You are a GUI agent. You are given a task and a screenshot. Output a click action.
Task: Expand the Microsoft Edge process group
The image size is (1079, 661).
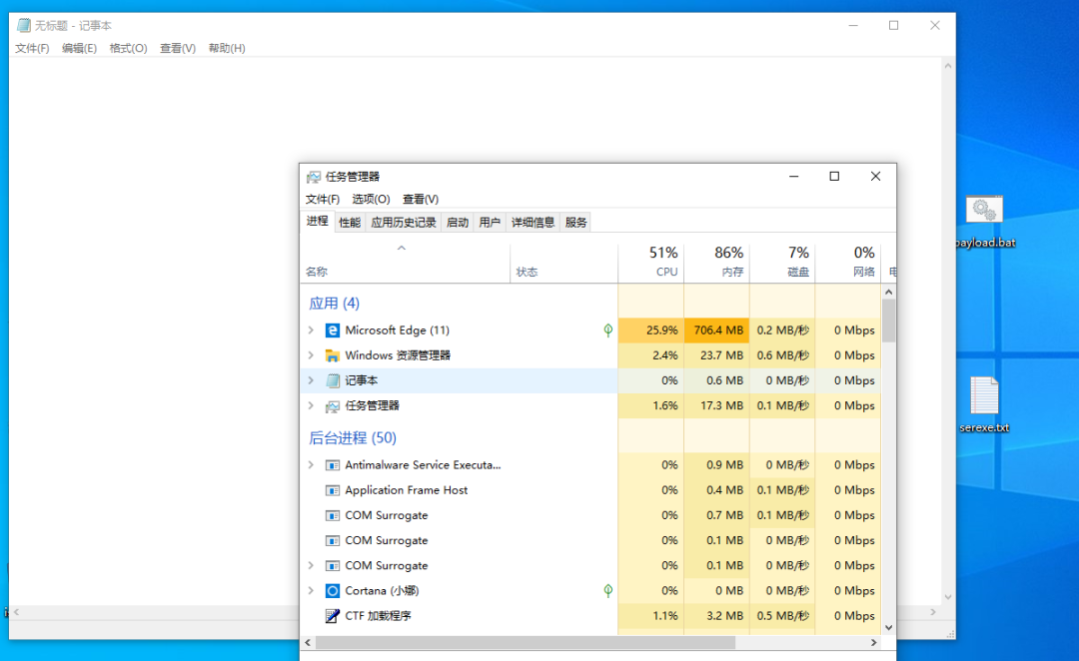click(311, 330)
